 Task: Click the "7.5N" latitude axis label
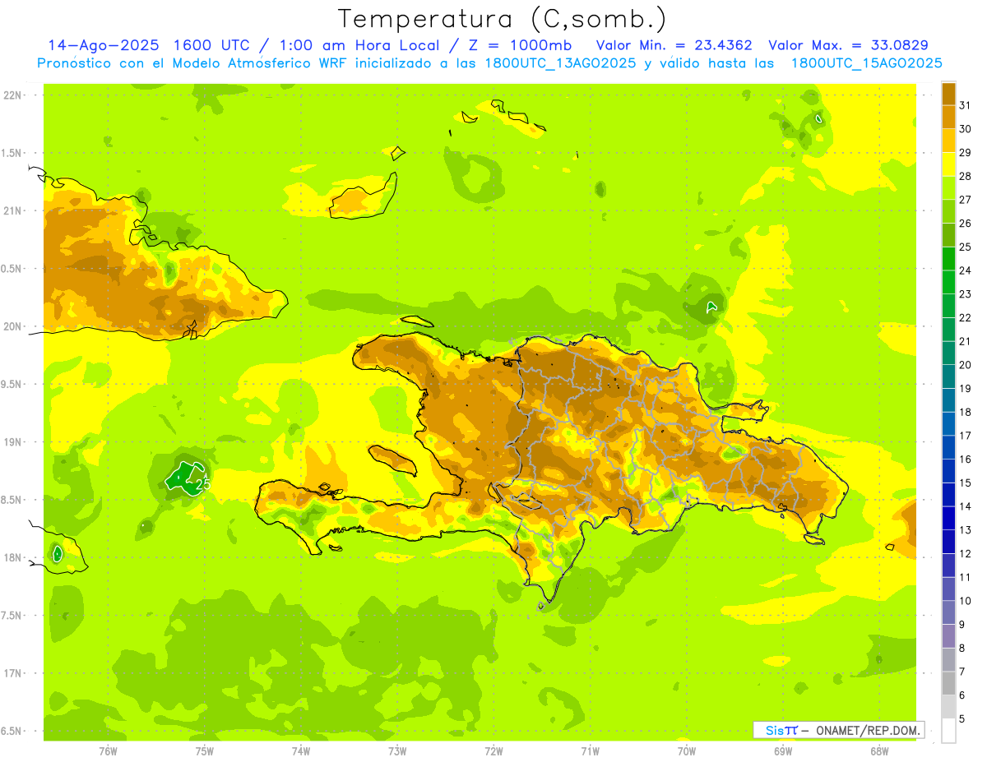coord(12,616)
